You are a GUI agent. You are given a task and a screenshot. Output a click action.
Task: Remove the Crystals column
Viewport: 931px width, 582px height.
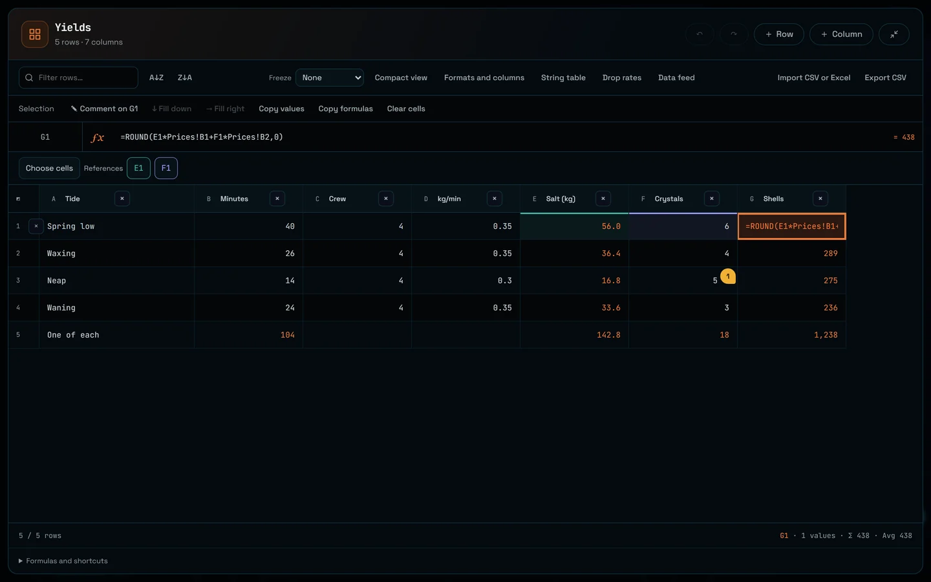[712, 199]
